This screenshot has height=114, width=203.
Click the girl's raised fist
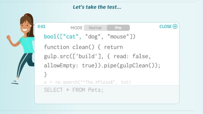coord(9,38)
